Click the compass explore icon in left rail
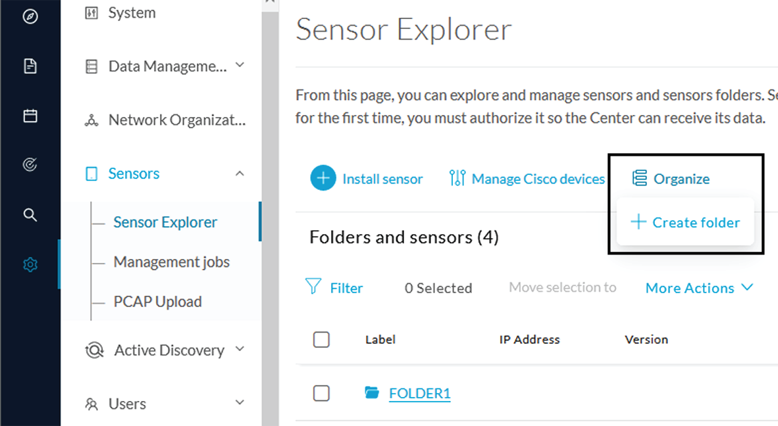Viewport: 778px width, 426px height. click(30, 16)
